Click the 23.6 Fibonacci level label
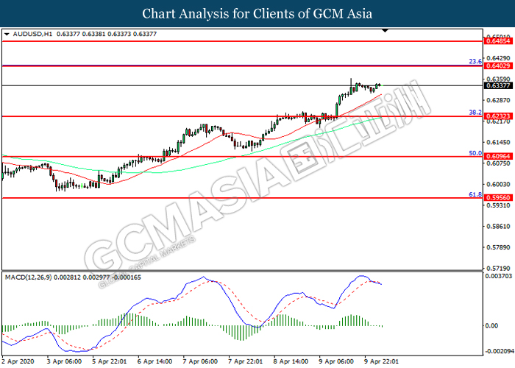This screenshot has width=515, height=368. pyautogui.click(x=475, y=61)
